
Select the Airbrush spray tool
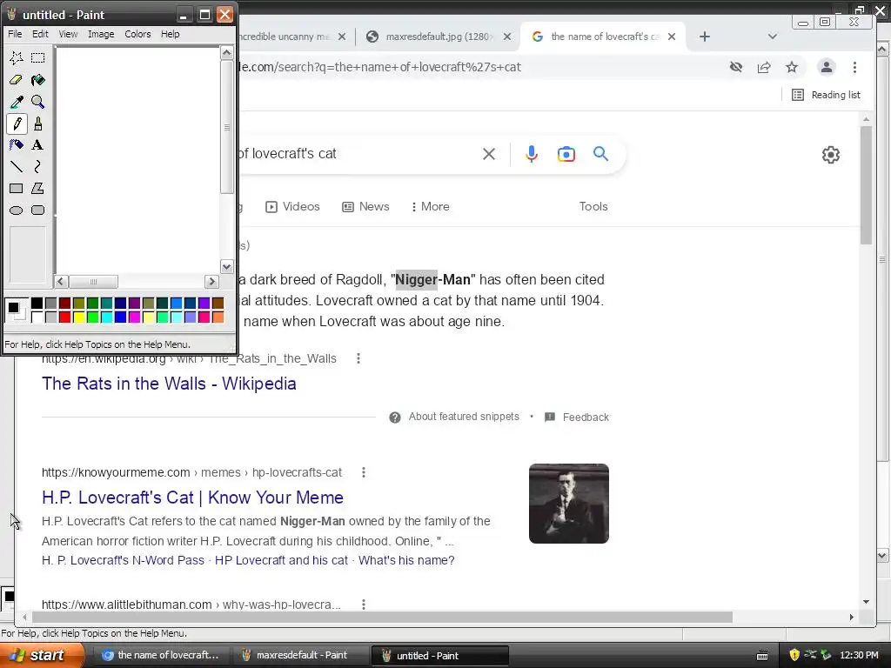coord(17,145)
